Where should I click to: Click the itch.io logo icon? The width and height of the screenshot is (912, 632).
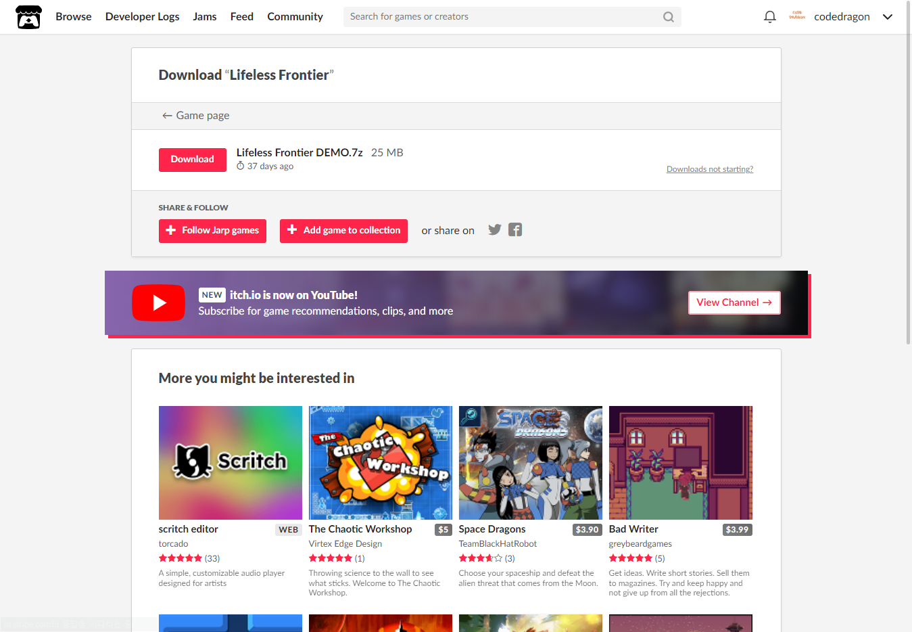pos(29,17)
